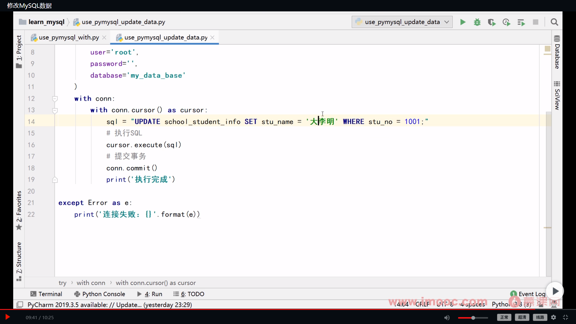Click the large circular play overlay button
Screen dimensions: 576x324
(555, 291)
